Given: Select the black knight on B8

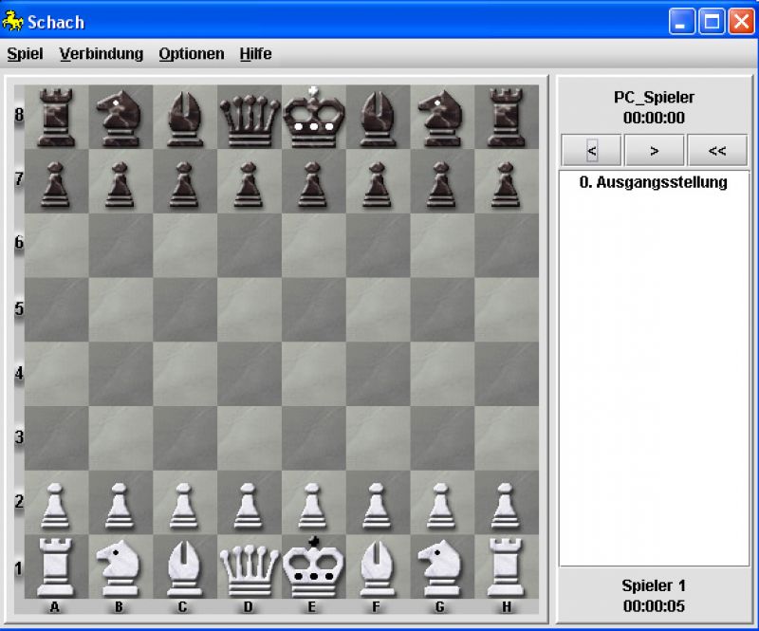Looking at the screenshot, I should tap(120, 119).
